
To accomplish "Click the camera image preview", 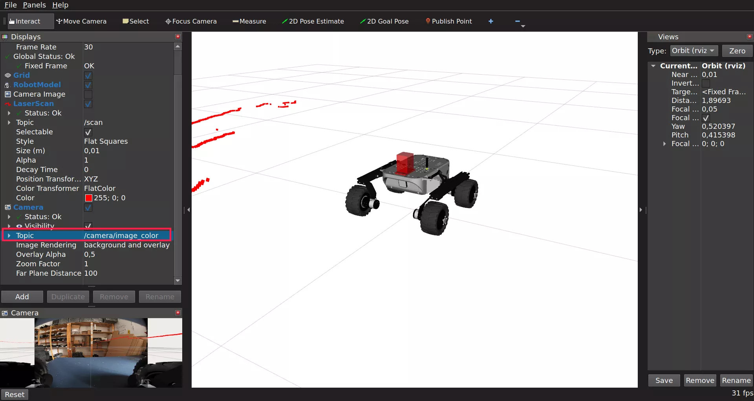I will (x=91, y=352).
